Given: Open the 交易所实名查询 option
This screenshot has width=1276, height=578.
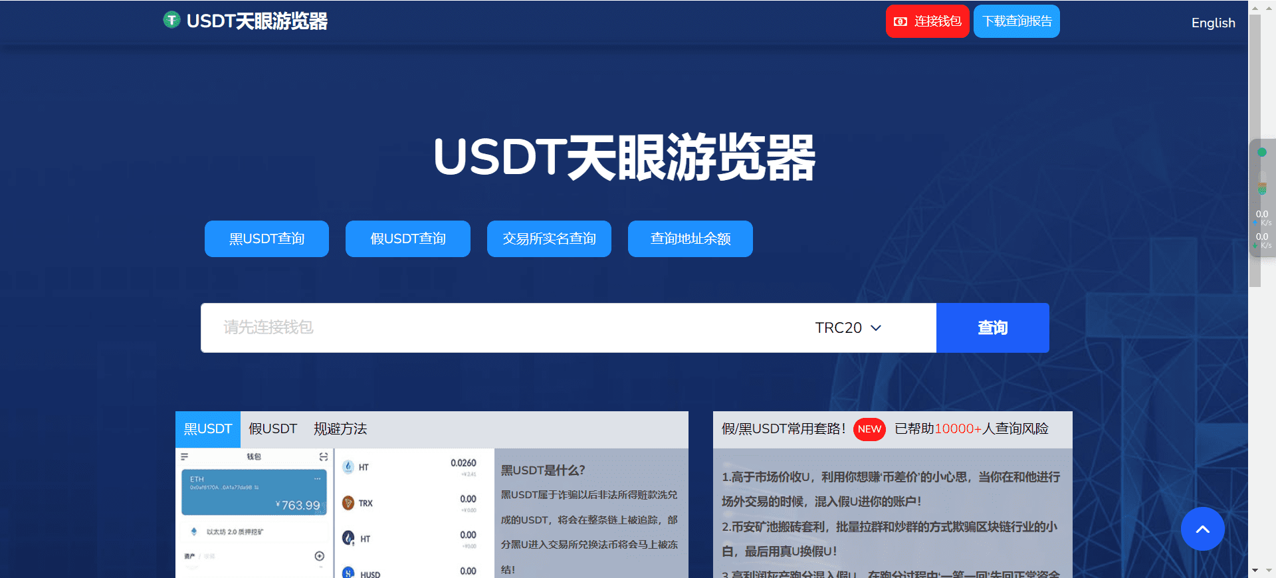Looking at the screenshot, I should click(x=549, y=239).
